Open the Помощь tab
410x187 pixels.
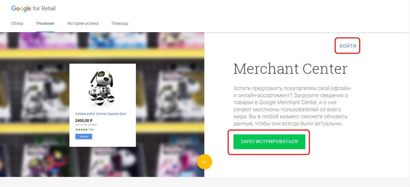(x=120, y=23)
